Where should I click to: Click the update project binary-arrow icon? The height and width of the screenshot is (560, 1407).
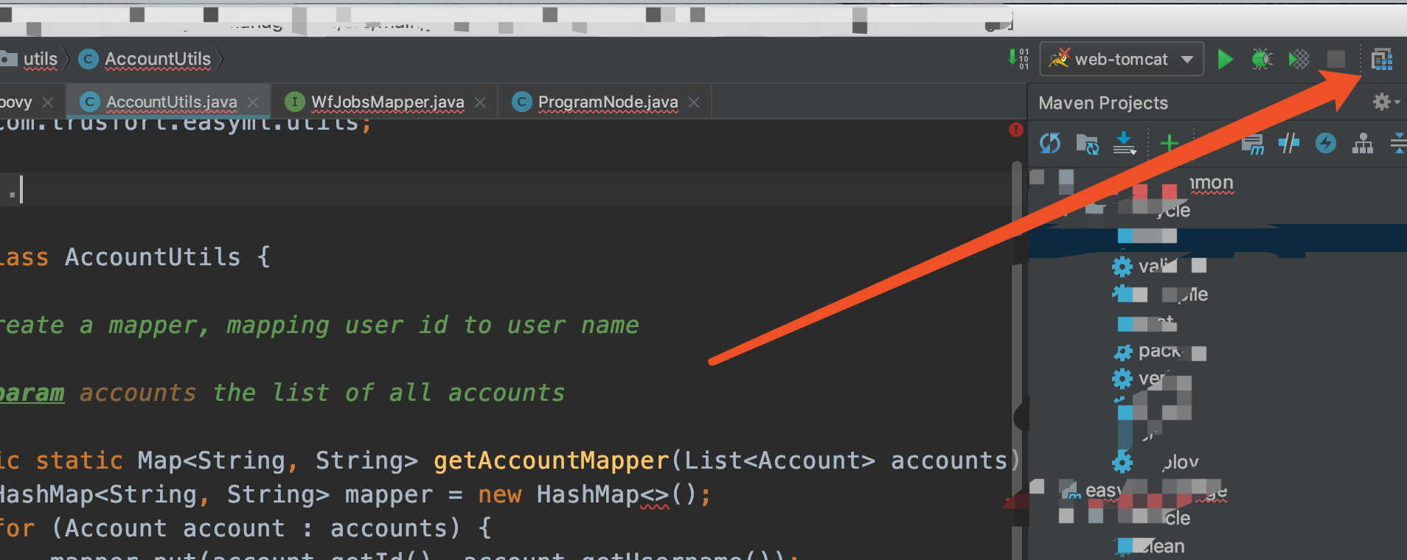[1018, 59]
